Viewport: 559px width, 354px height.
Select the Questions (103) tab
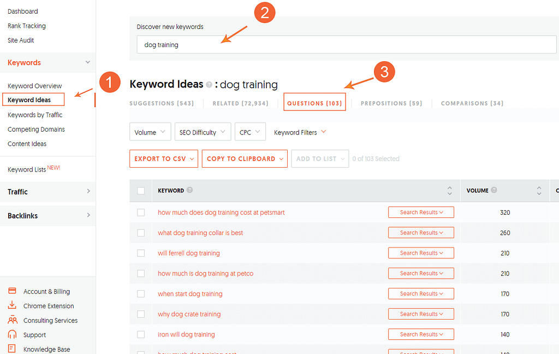coord(314,103)
